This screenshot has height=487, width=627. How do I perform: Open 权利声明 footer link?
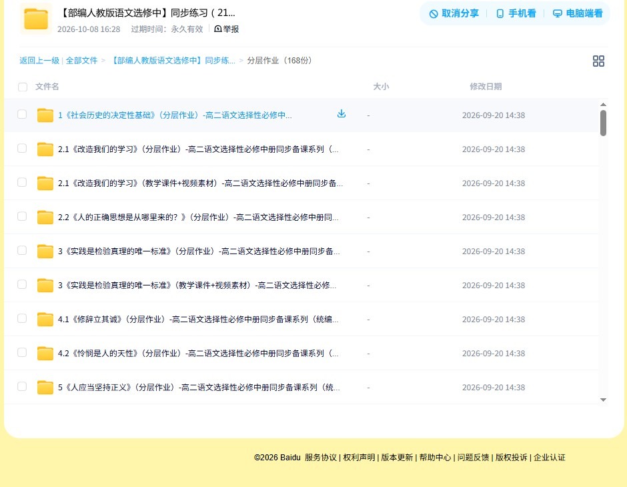[359, 458]
